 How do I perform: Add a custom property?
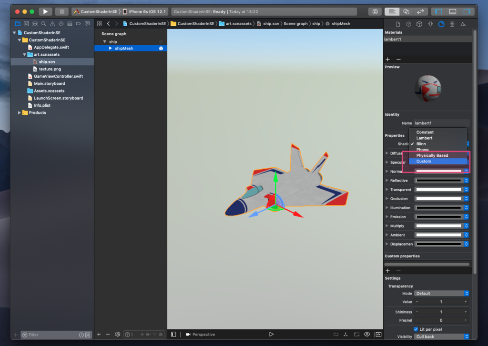(388, 271)
